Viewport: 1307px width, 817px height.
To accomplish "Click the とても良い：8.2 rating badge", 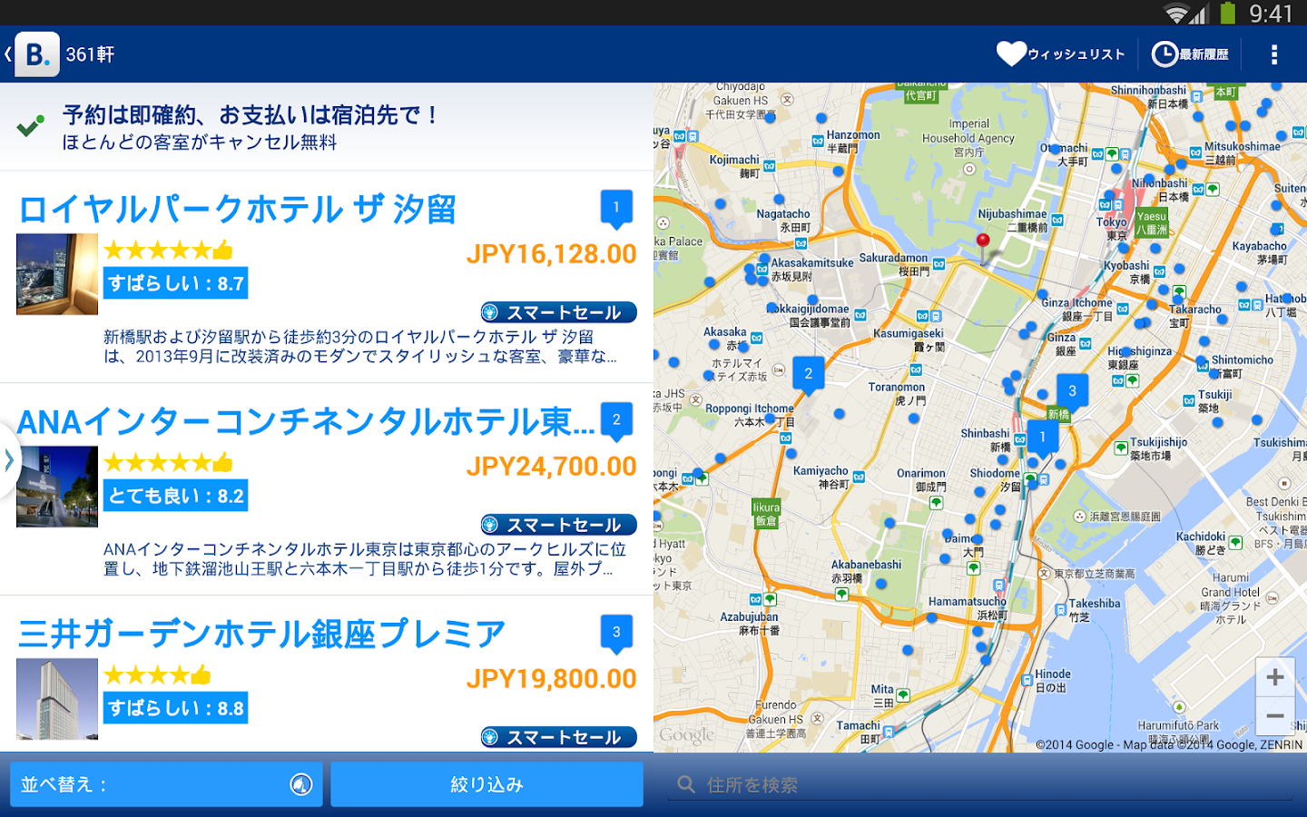I will [x=175, y=496].
